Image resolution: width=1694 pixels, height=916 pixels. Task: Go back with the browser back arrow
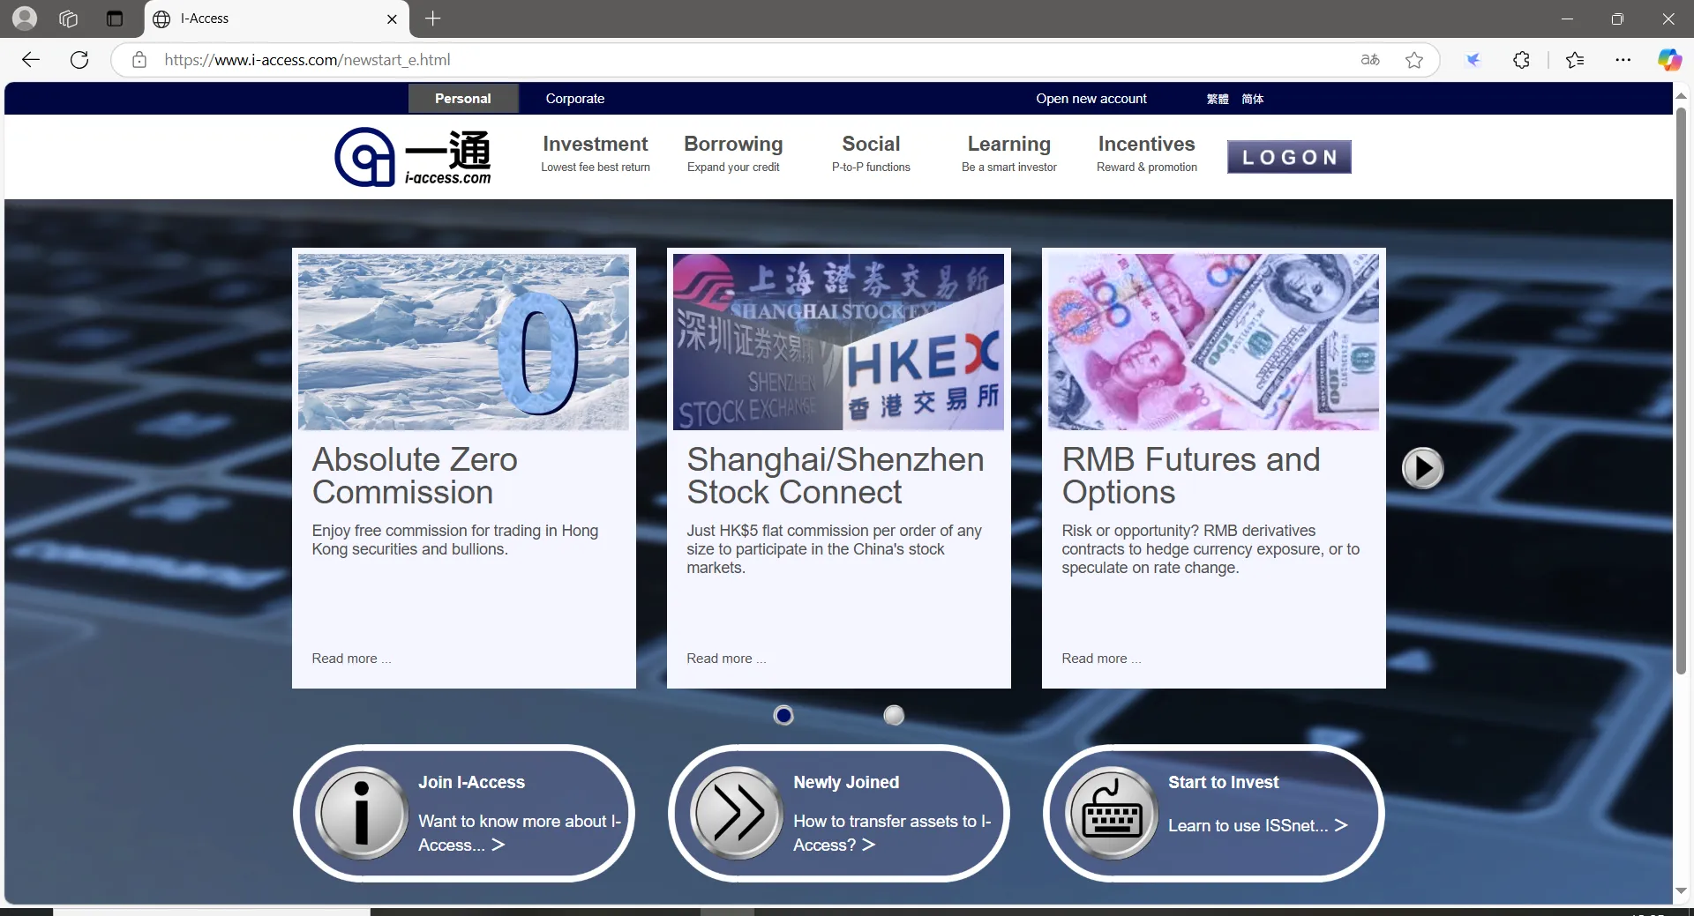point(31,60)
